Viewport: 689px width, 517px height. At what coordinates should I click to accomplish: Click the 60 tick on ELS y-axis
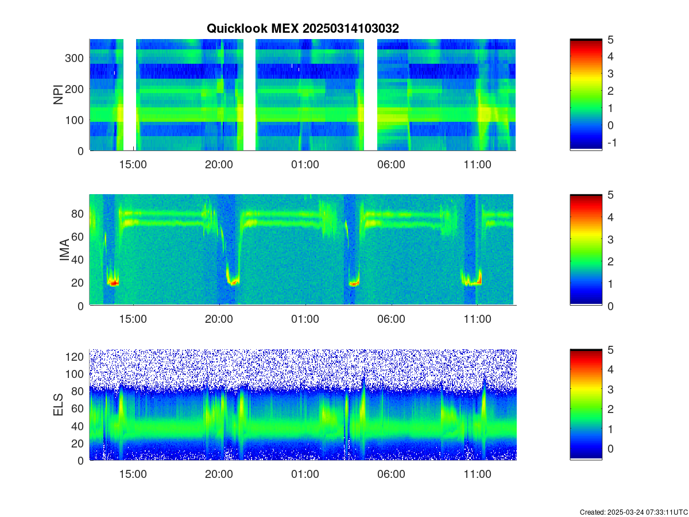[x=78, y=408]
